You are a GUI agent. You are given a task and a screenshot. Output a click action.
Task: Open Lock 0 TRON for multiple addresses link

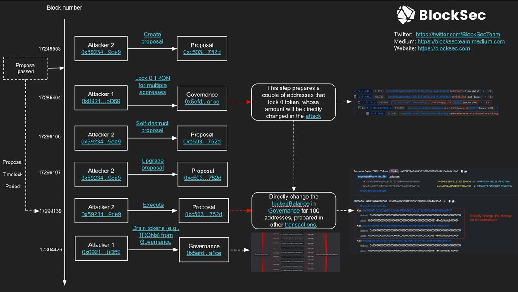tap(152, 85)
